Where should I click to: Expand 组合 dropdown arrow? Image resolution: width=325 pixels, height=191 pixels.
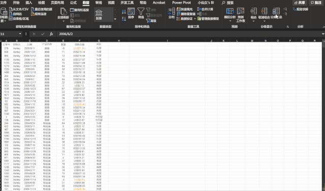[x=253, y=21]
